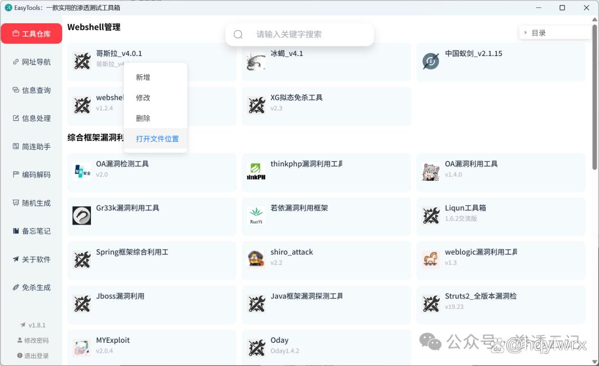Expand the 目录 table of contents
This screenshot has height=366, width=599.
555,33
